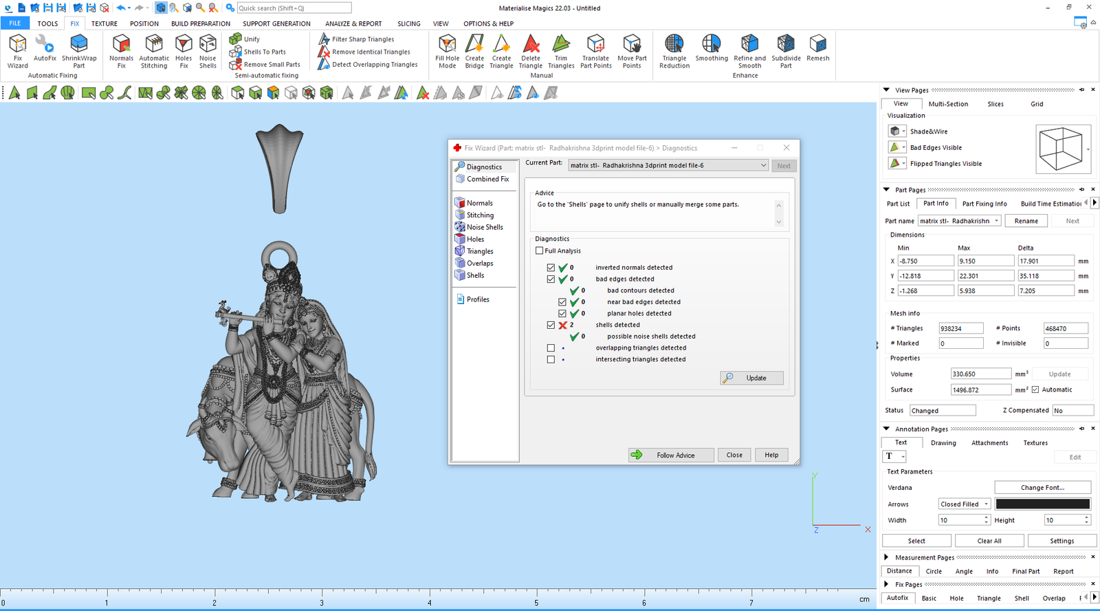Select Stitching in Fix Wizard sidebar

click(480, 215)
